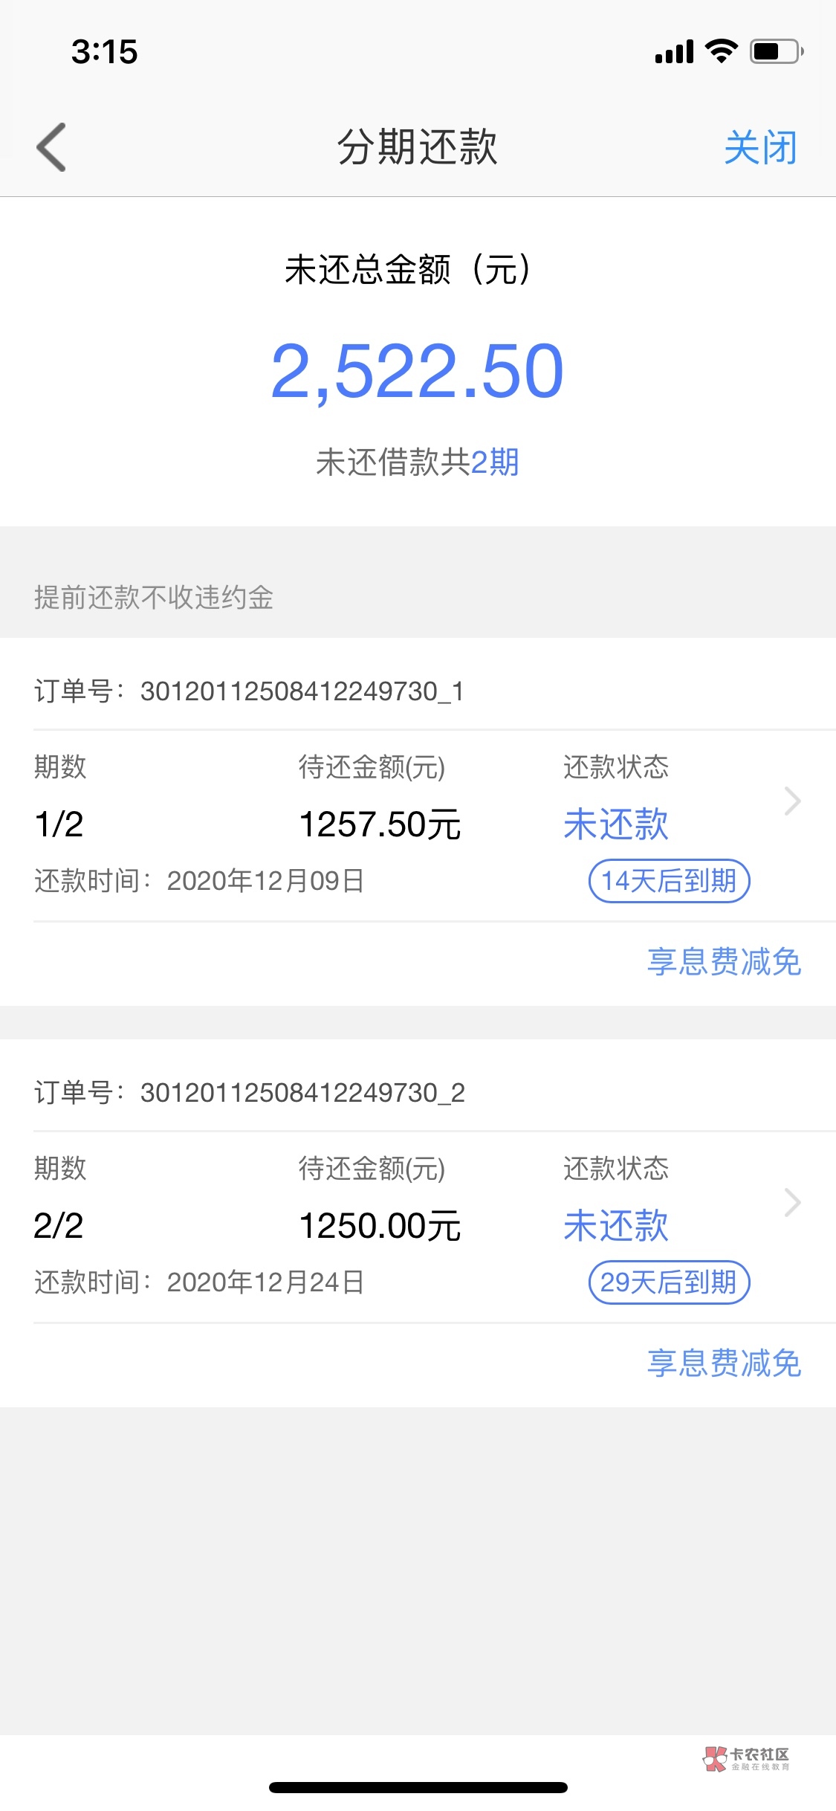The image size is (836, 1811).
Task: Tap the 卡农社区 watermark logo
Action: tap(747, 1759)
